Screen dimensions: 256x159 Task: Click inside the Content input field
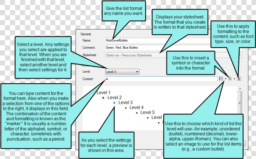(161, 79)
